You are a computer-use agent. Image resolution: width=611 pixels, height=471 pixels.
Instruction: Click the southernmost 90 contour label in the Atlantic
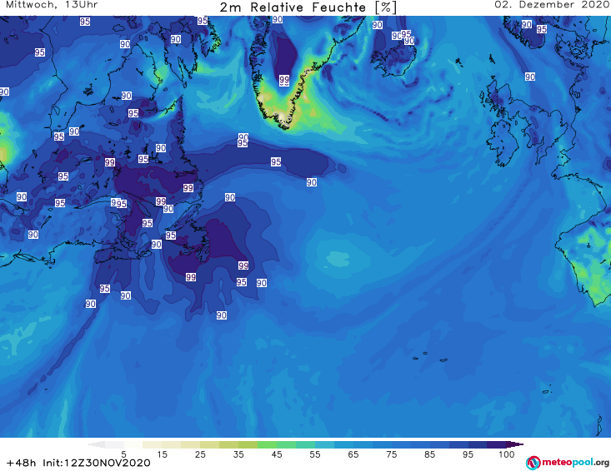[222, 315]
